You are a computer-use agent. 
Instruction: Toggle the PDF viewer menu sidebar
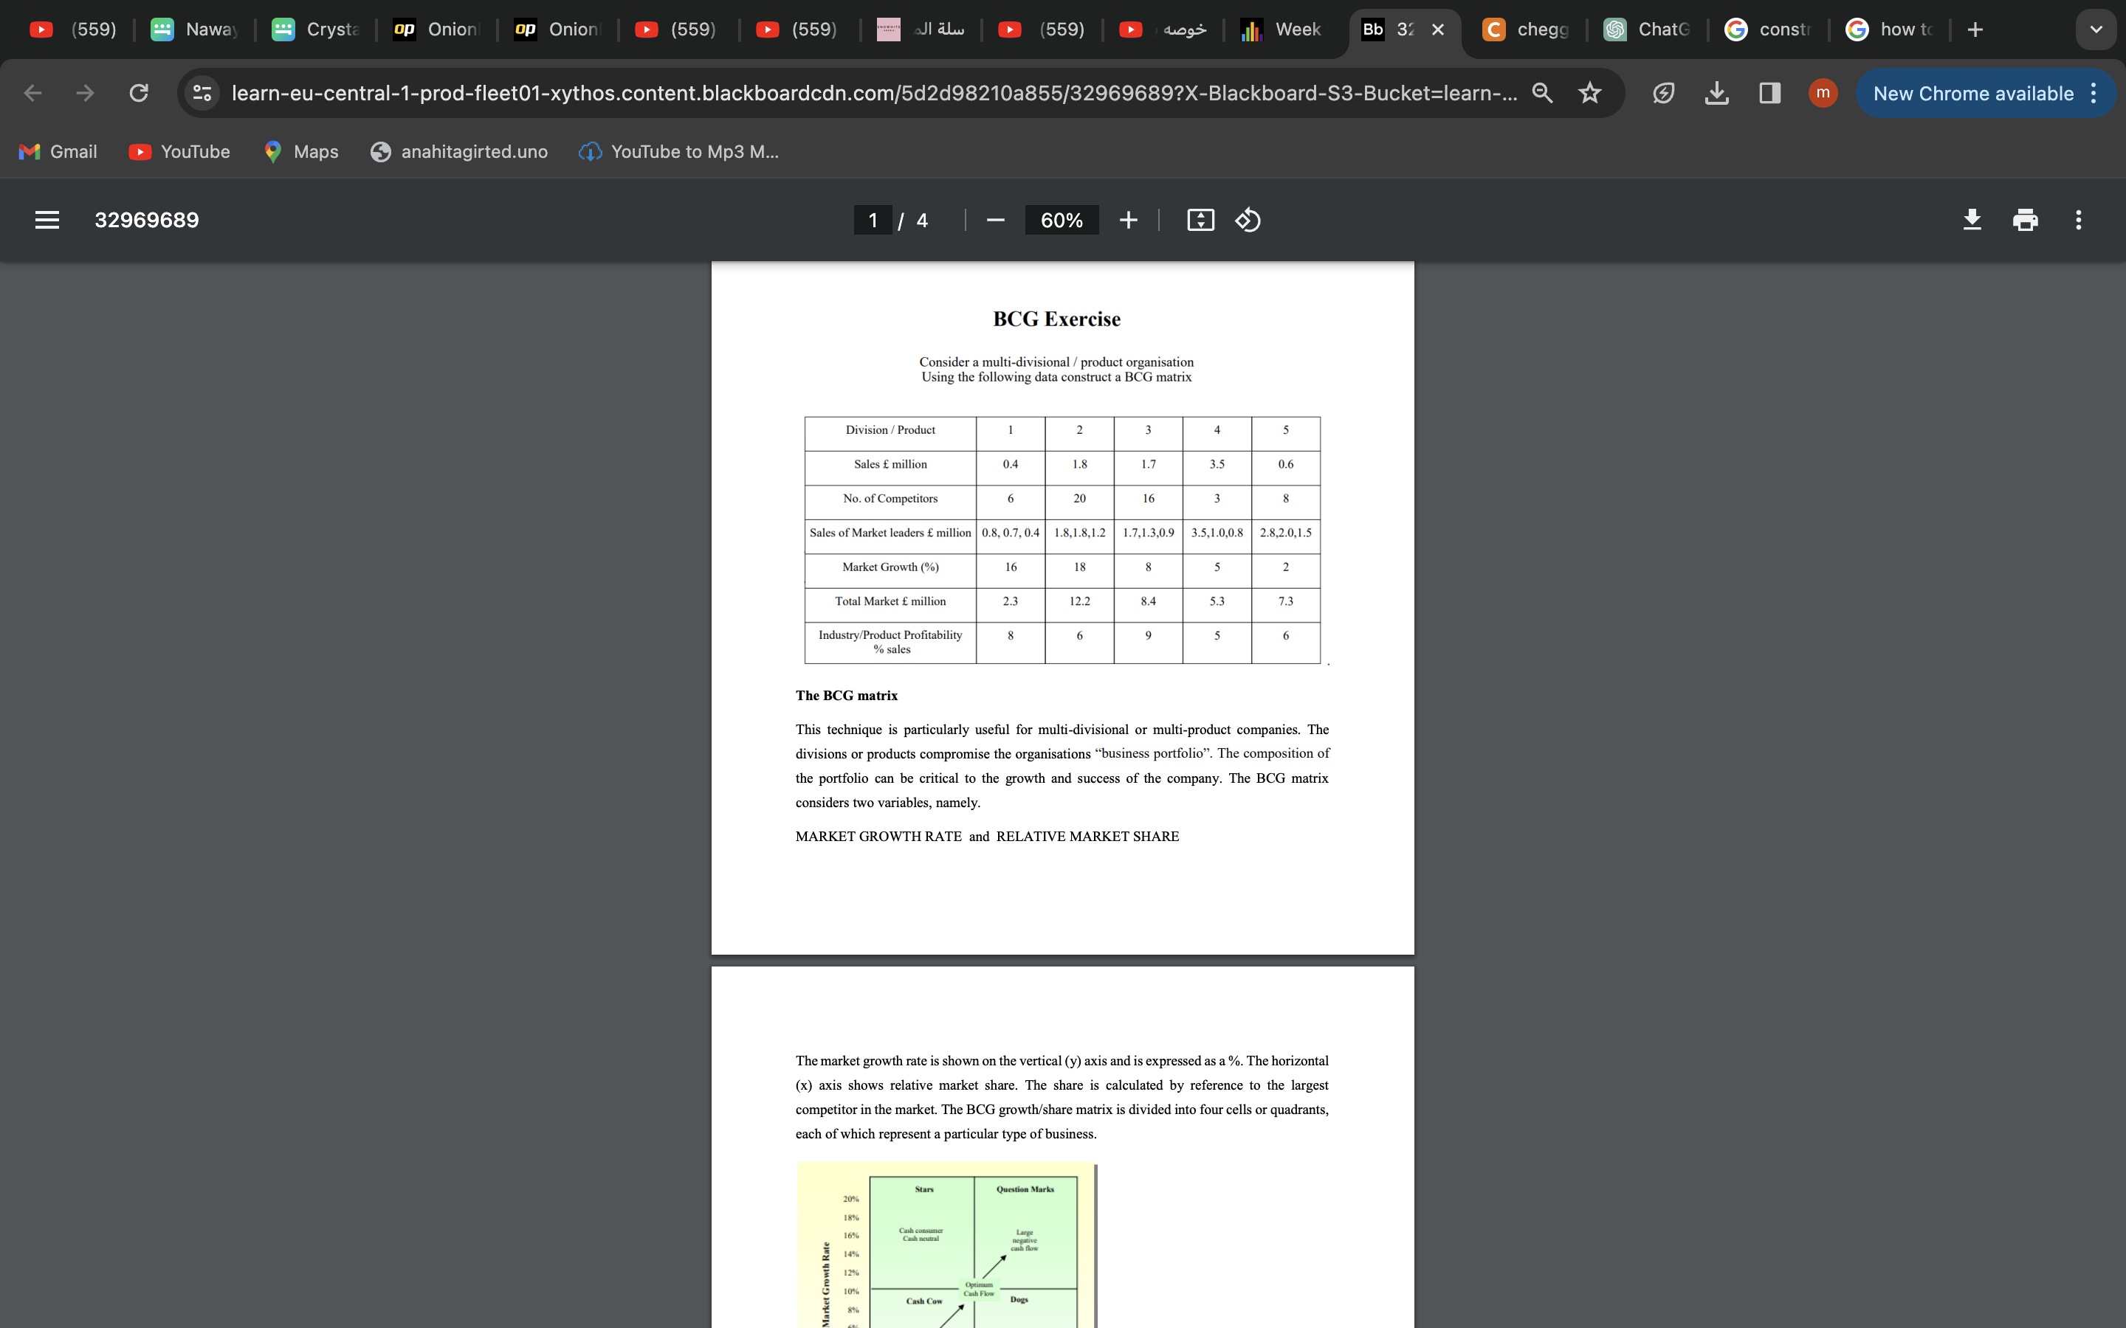point(46,220)
